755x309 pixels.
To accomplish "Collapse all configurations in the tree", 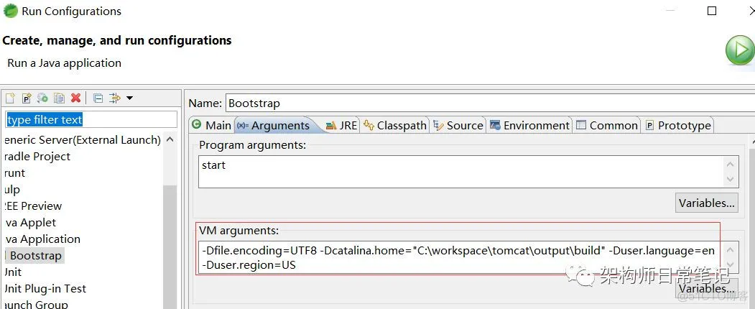I will click(x=98, y=98).
